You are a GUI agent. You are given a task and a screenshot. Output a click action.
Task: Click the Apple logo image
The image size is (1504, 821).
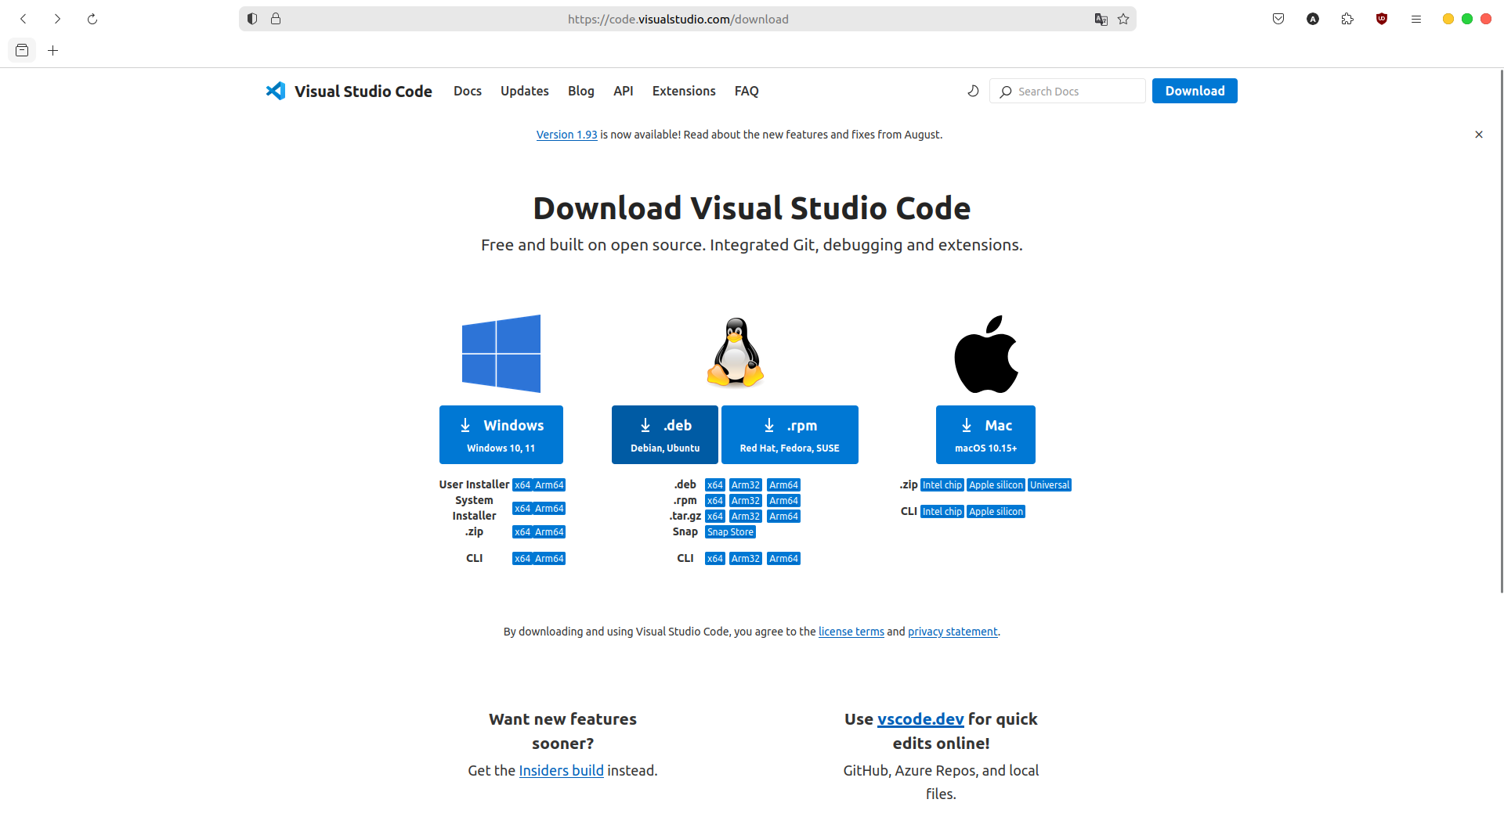tap(986, 354)
